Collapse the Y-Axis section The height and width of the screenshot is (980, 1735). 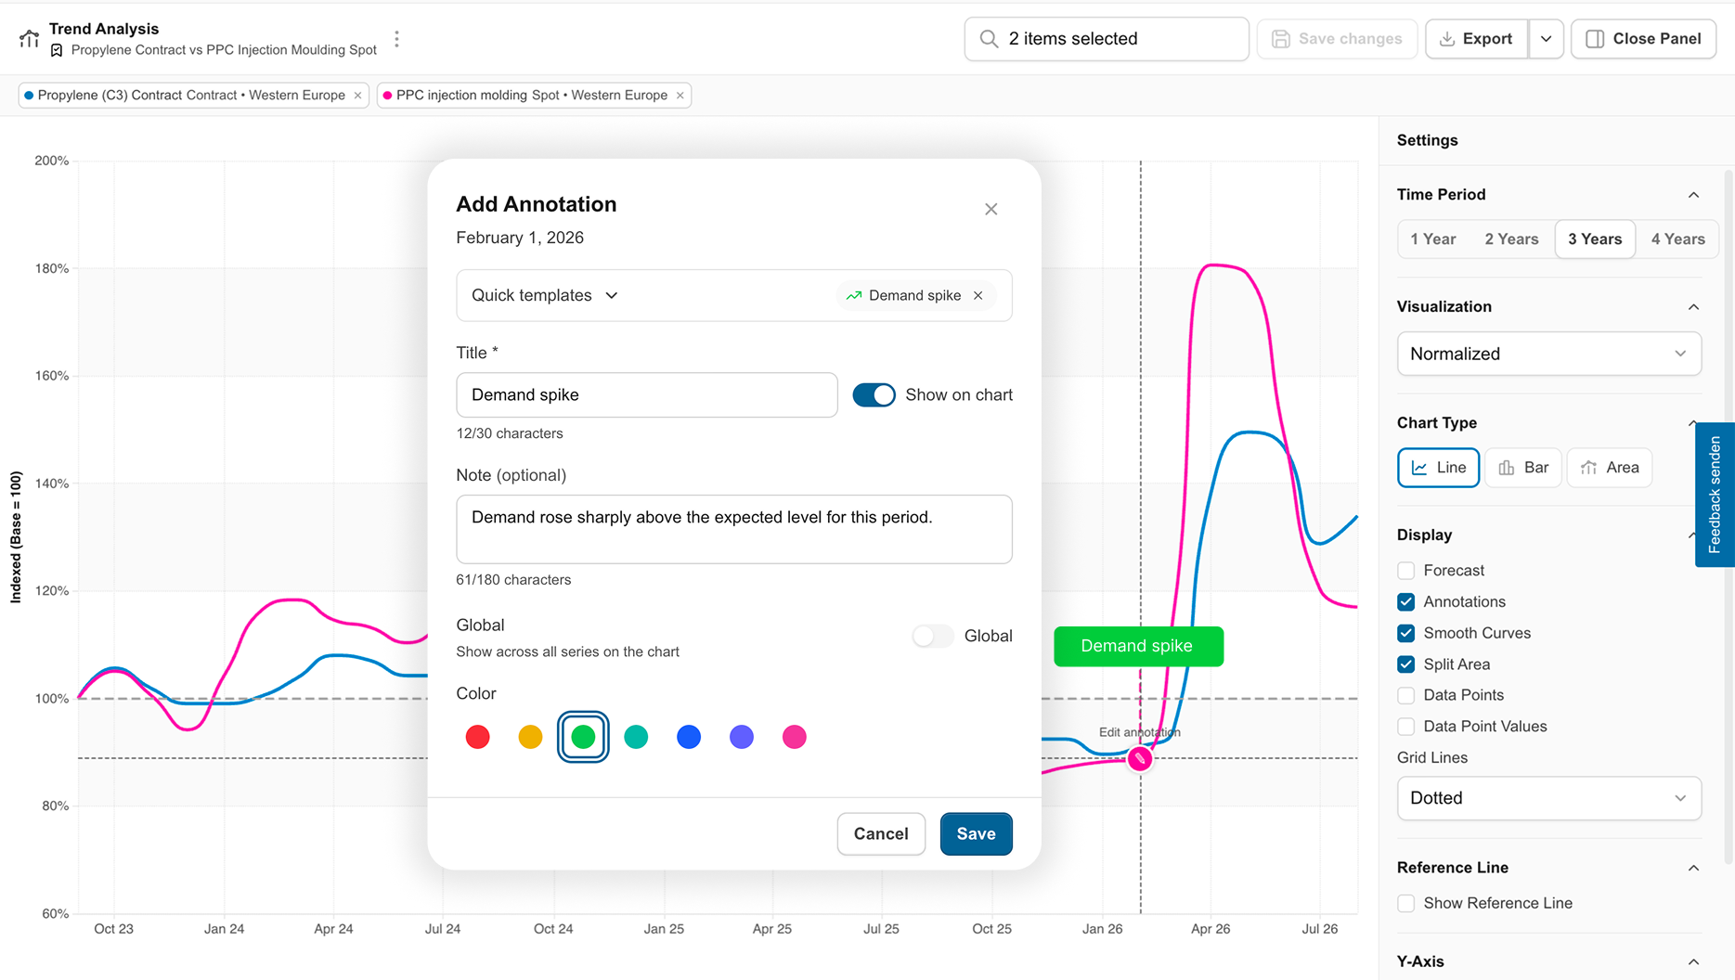[1693, 962]
